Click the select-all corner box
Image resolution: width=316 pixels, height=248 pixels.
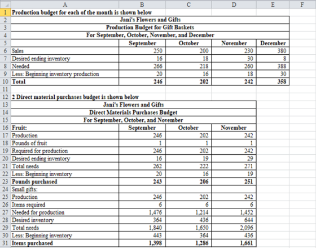pyautogui.click(x=6, y=5)
